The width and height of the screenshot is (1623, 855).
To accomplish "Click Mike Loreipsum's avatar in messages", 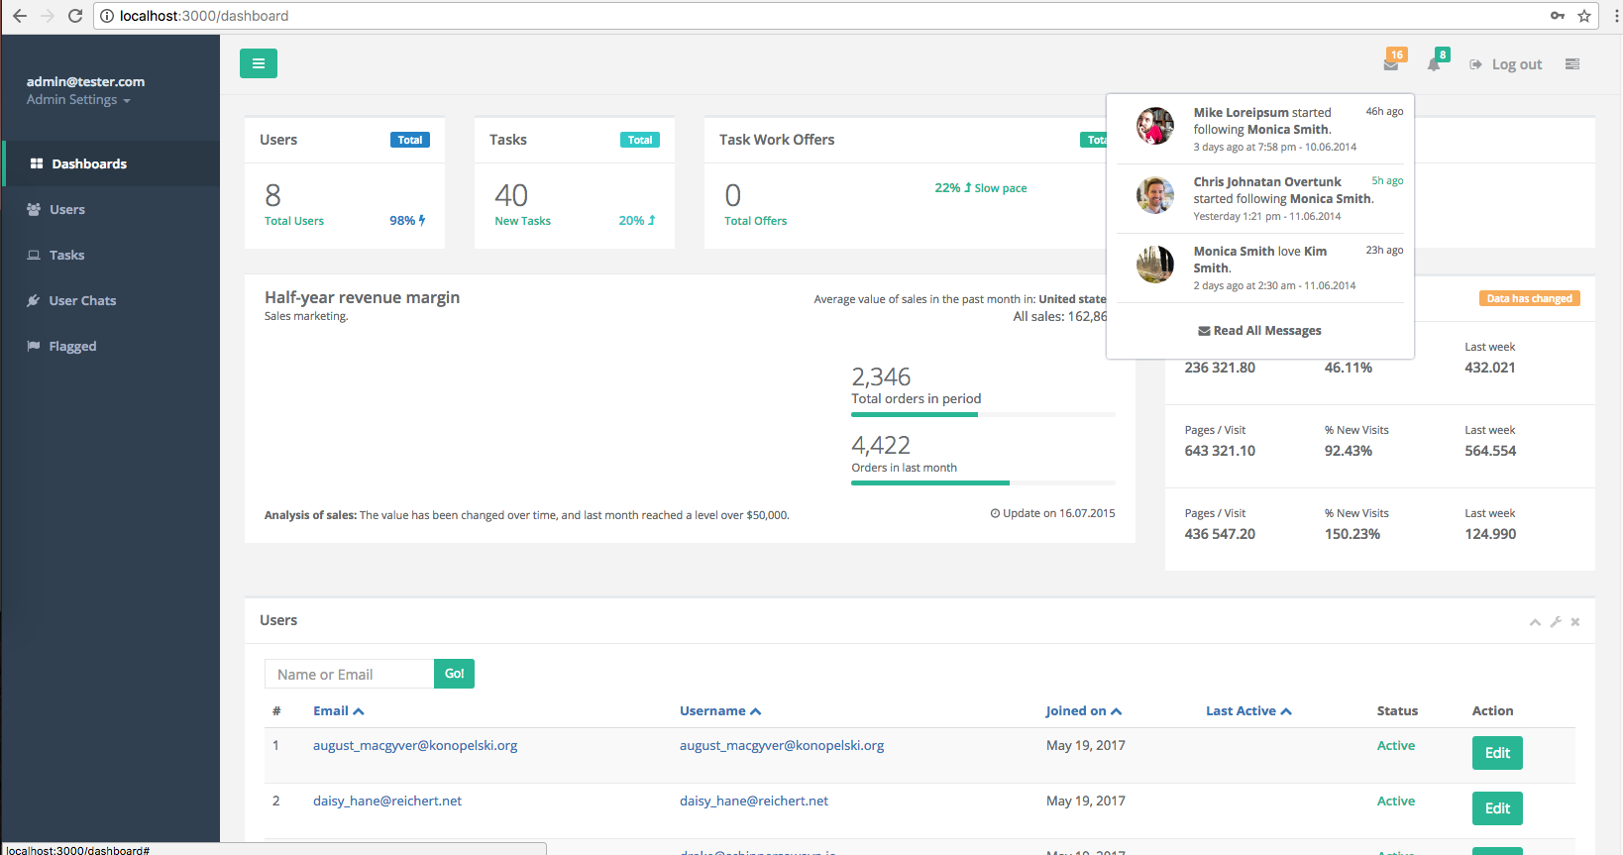I will click(x=1155, y=126).
